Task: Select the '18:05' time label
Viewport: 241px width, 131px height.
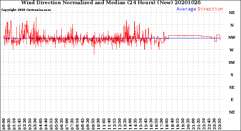Action: [x=167, y=124]
